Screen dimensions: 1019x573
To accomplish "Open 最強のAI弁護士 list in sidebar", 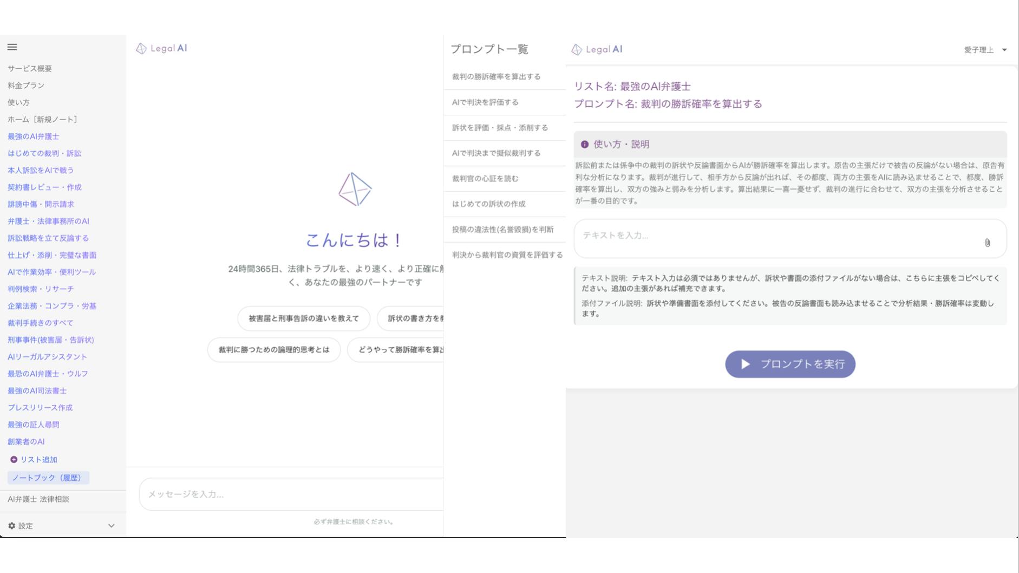I will coord(34,136).
